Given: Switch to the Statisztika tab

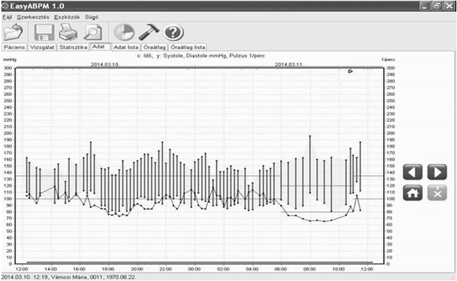Looking at the screenshot, I should tap(73, 47).
